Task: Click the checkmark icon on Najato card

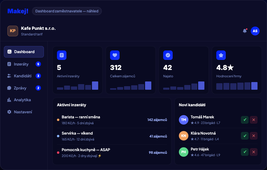Action: (x=168, y=55)
